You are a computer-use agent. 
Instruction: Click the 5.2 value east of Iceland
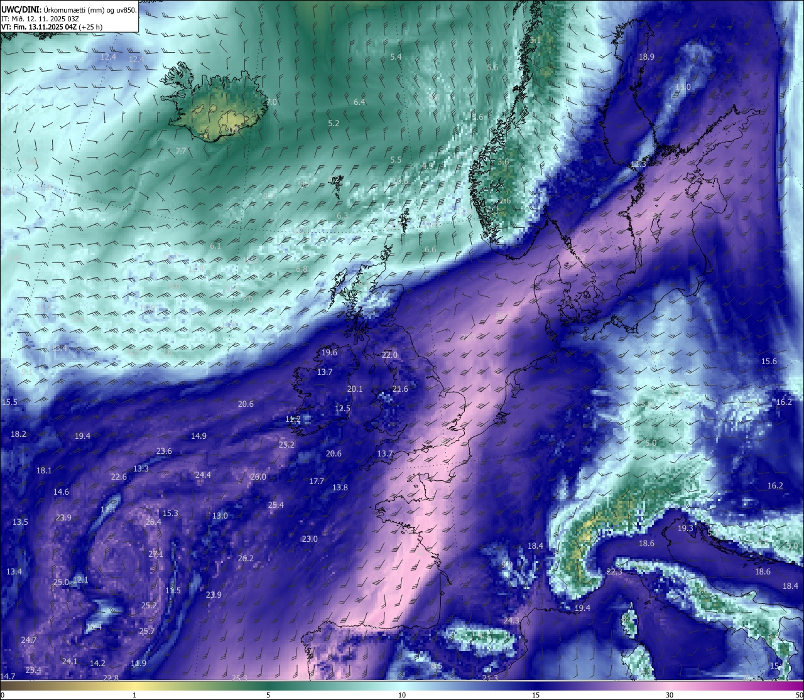pos(334,123)
